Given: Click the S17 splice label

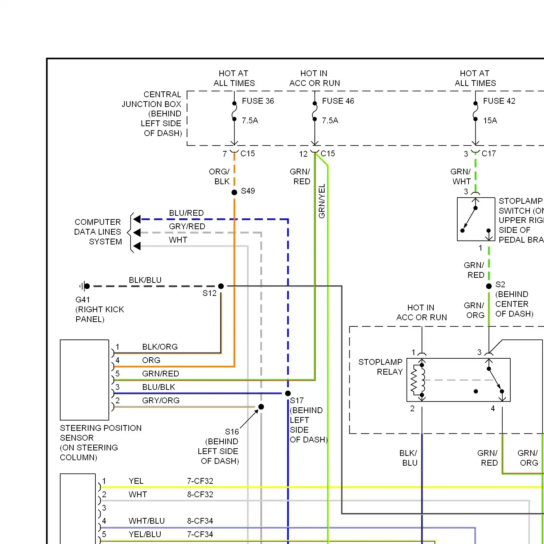Looking at the screenshot, I should tap(297, 400).
